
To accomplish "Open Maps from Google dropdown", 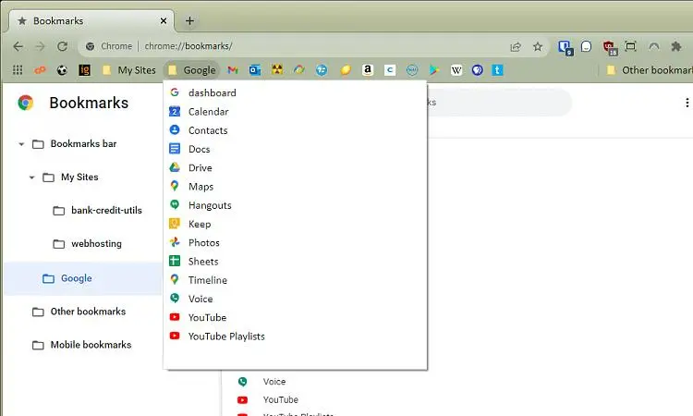I will (x=295, y=186).
